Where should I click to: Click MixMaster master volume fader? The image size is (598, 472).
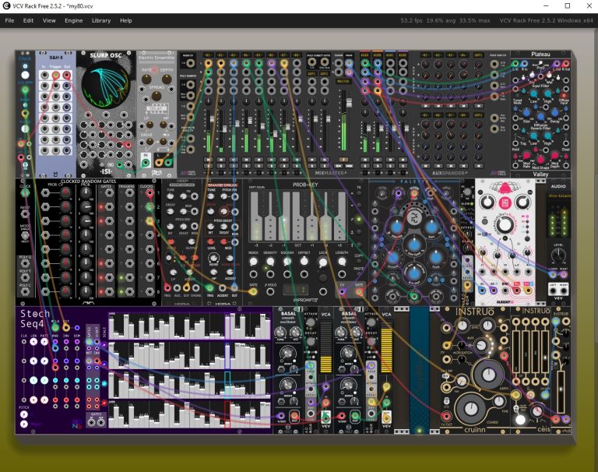pyautogui.click(x=349, y=103)
